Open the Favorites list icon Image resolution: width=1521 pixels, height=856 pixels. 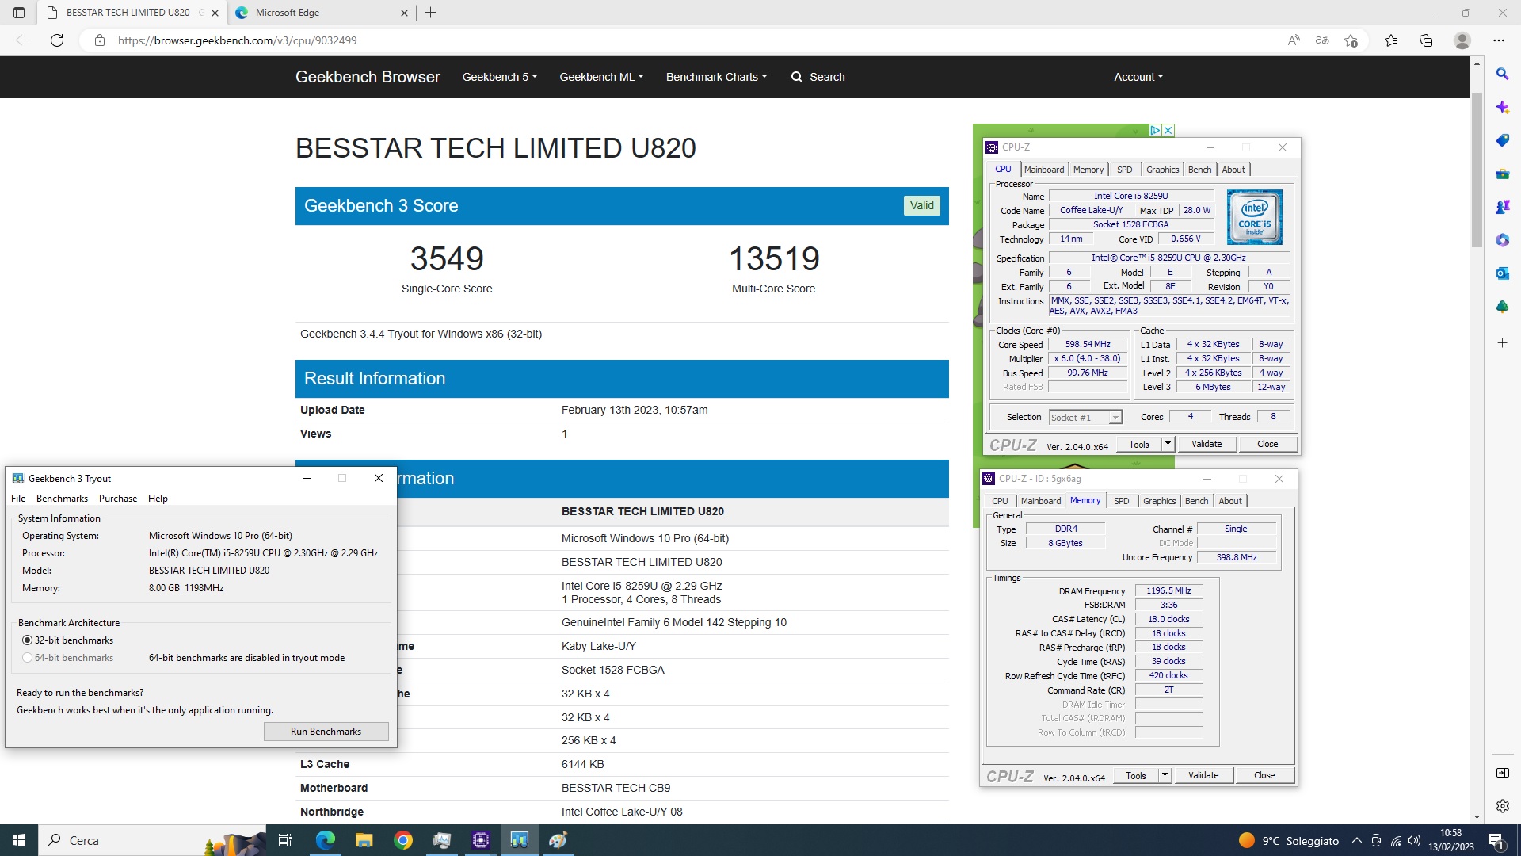[1391, 40]
